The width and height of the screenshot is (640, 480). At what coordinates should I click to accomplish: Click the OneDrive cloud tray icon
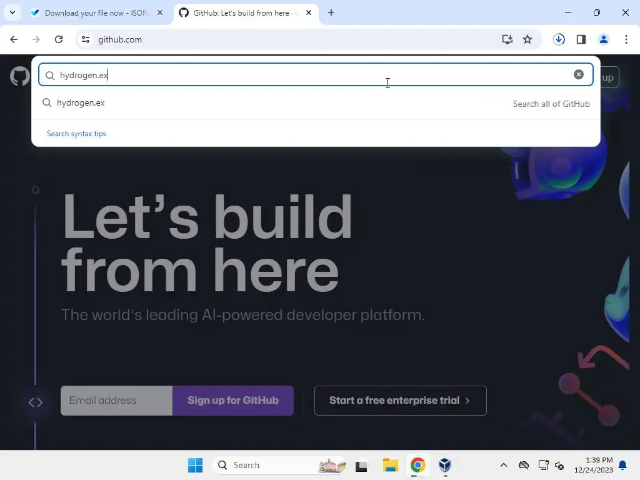point(524,465)
